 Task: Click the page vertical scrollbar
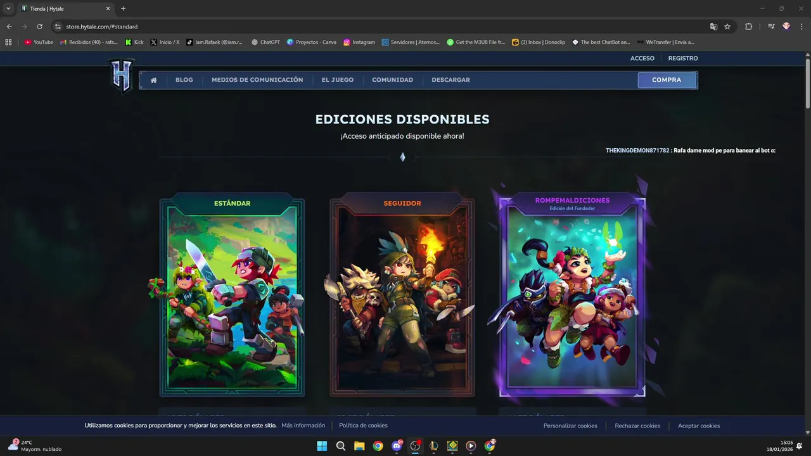(x=807, y=82)
